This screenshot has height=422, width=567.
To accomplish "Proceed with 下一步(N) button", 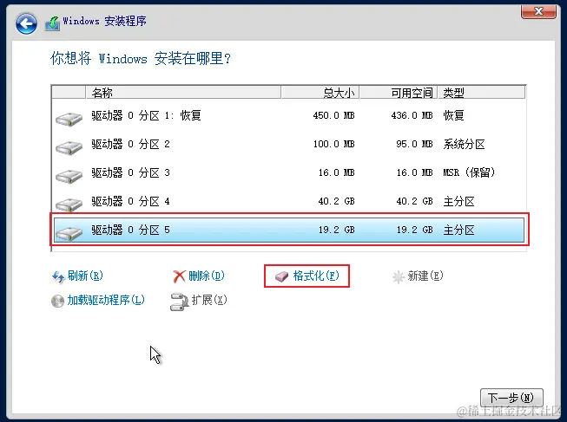I will (x=511, y=398).
